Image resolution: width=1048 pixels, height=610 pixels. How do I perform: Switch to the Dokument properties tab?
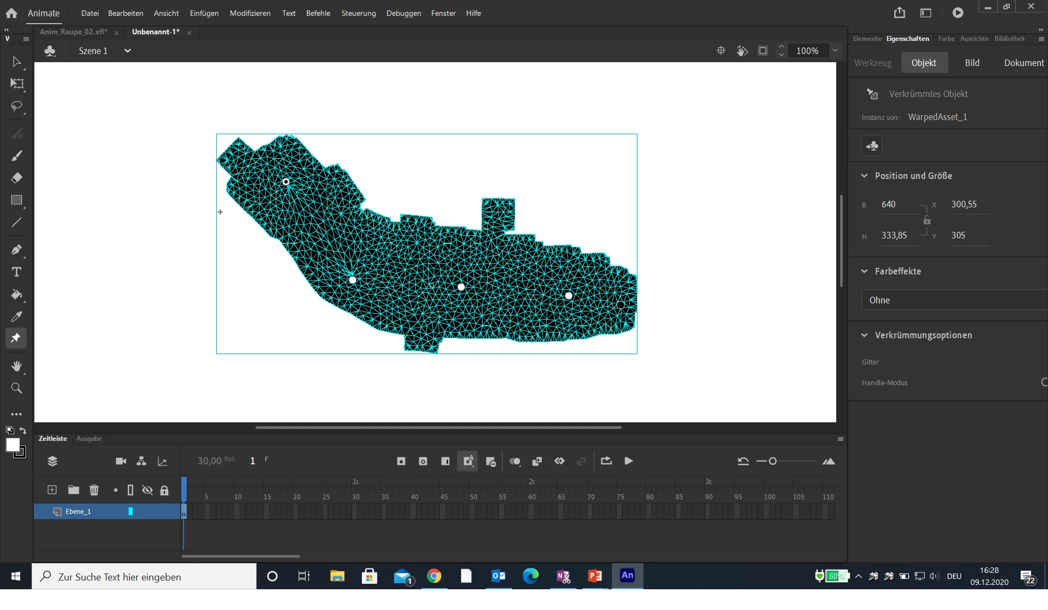(x=1023, y=63)
